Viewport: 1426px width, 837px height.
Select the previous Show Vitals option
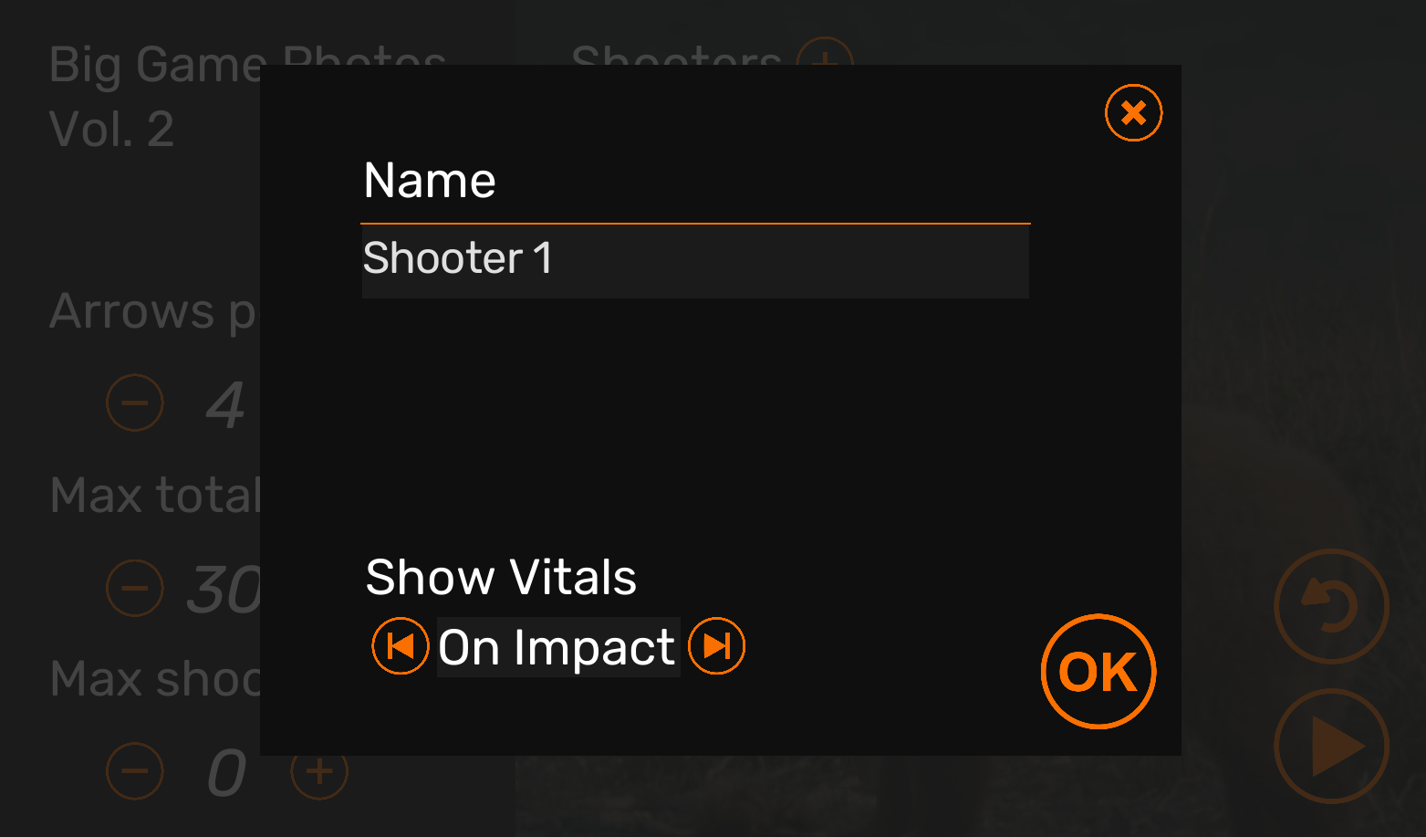tap(401, 646)
